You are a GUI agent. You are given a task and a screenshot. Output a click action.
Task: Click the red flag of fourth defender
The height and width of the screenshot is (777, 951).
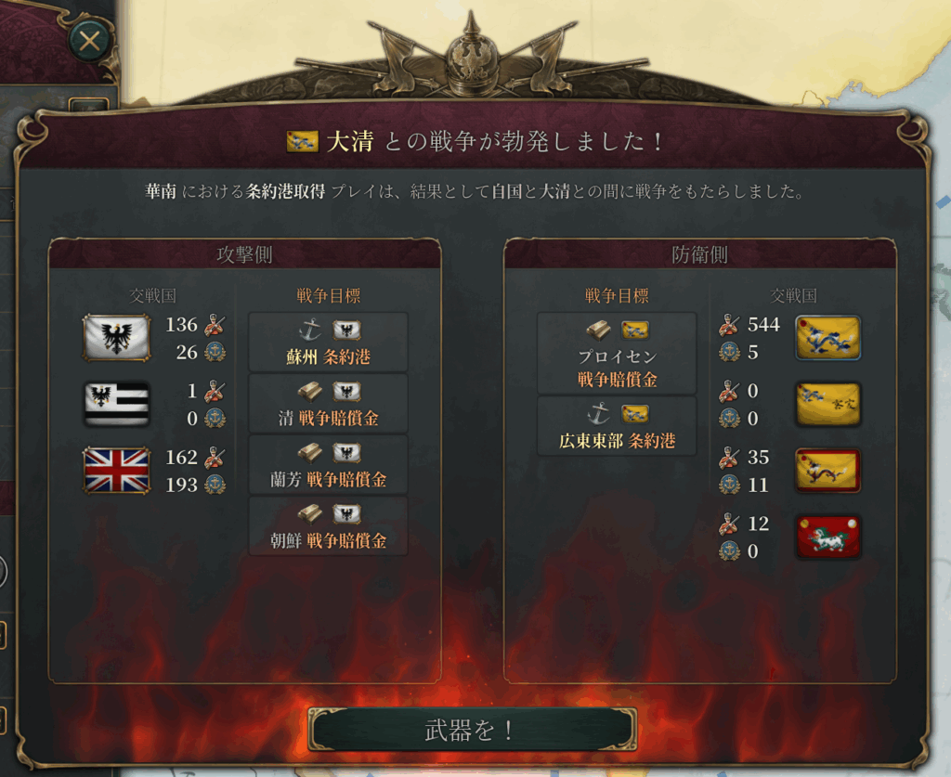tap(827, 537)
